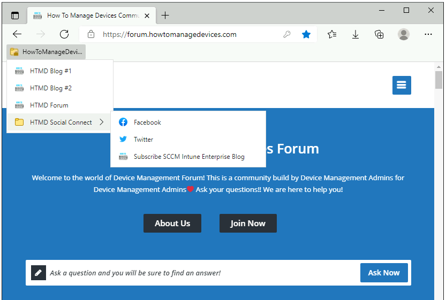446x300 pixels.
Task: Open the Downloads icon
Action: [356, 34]
